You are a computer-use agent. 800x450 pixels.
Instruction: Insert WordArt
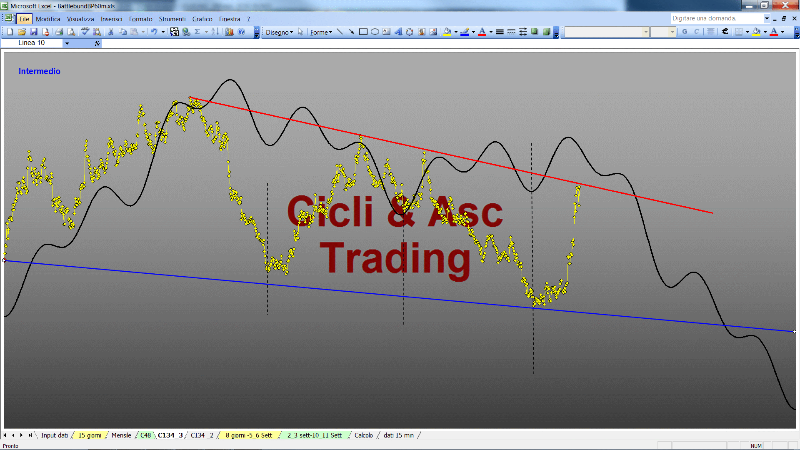398,32
